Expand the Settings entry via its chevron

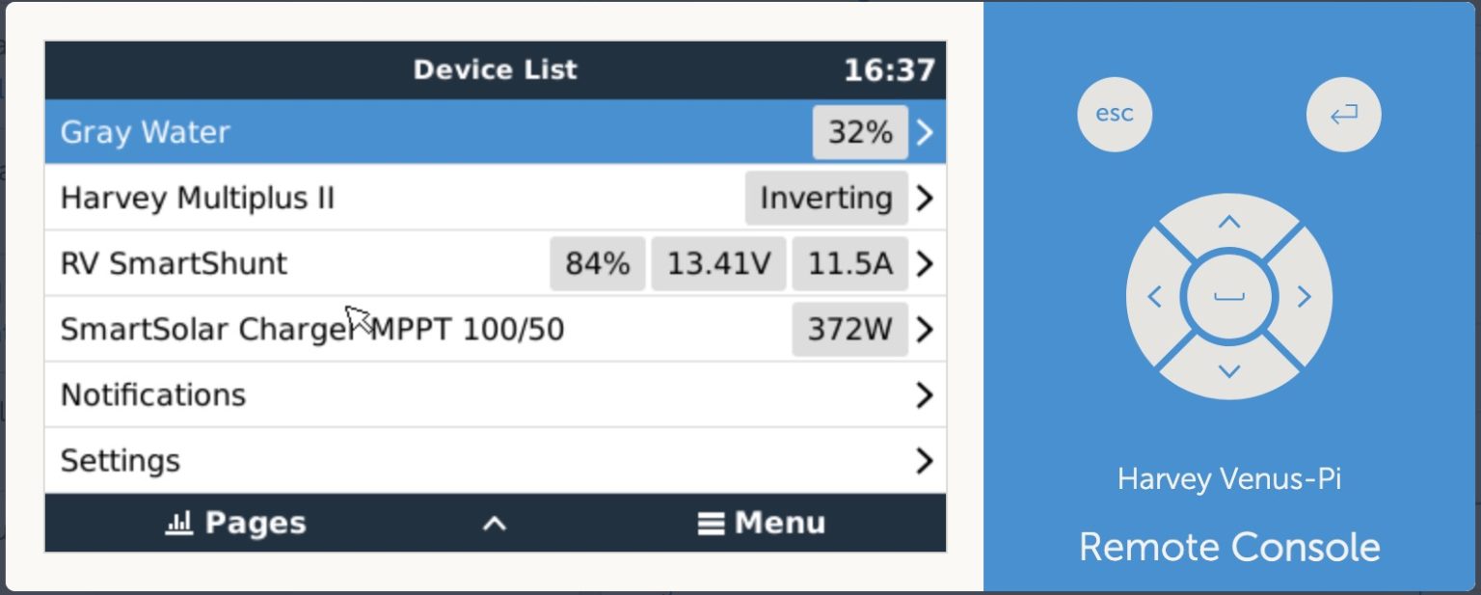(923, 460)
